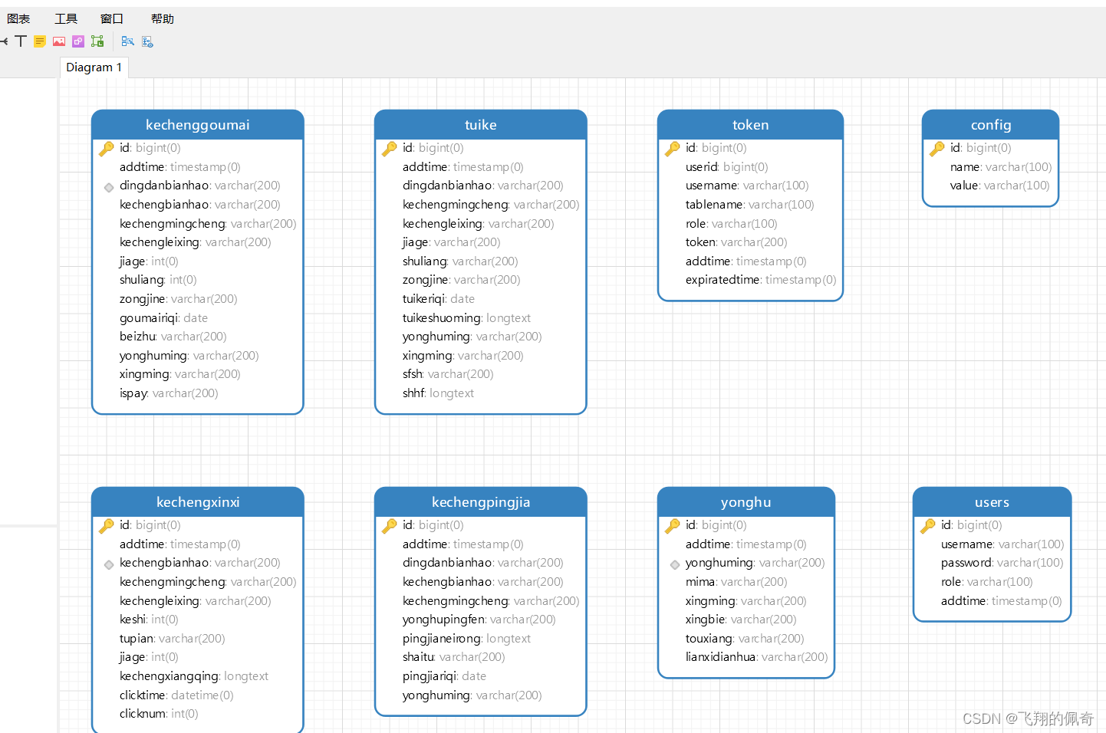Select the kechengxinxi table header
This screenshot has width=1106, height=733.
[x=198, y=502]
